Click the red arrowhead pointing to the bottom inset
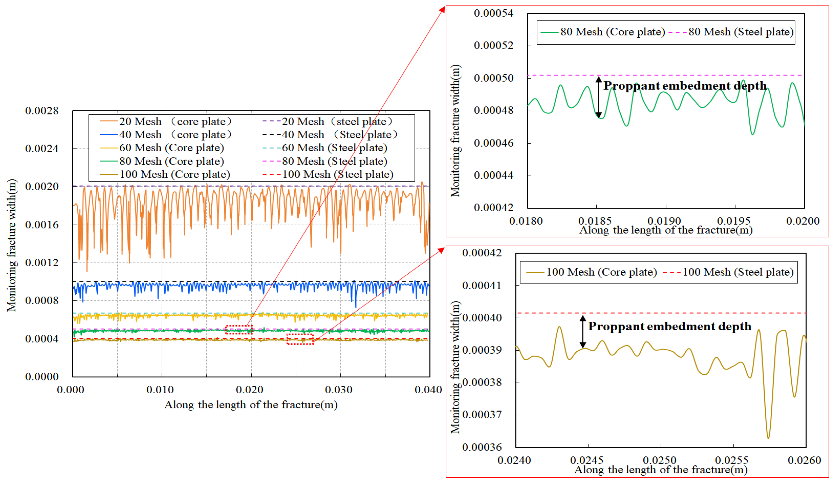Image resolution: width=836 pixels, height=486 pixels. 441,250
